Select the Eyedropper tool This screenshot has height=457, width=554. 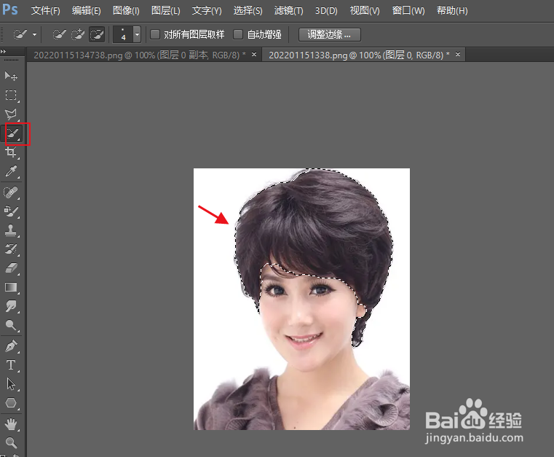click(11, 171)
